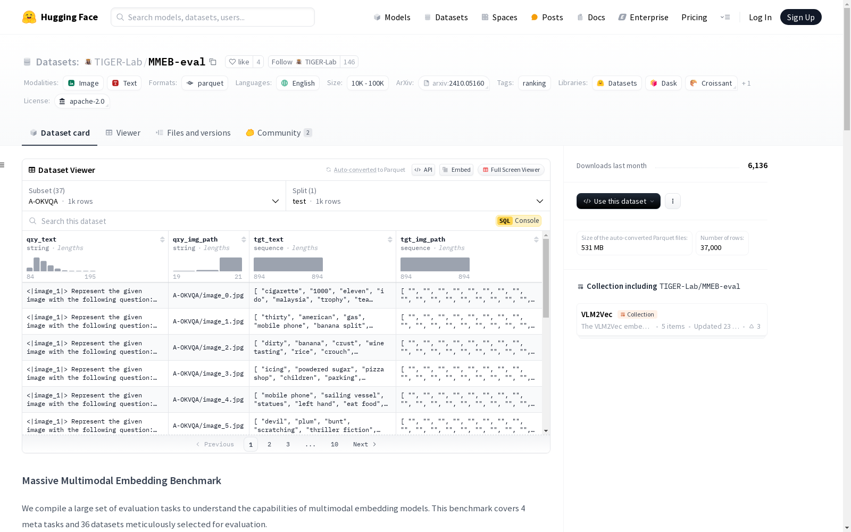Select English language tag

(x=298, y=83)
